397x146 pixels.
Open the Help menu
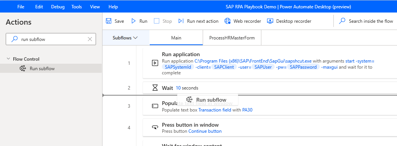(x=113, y=7)
